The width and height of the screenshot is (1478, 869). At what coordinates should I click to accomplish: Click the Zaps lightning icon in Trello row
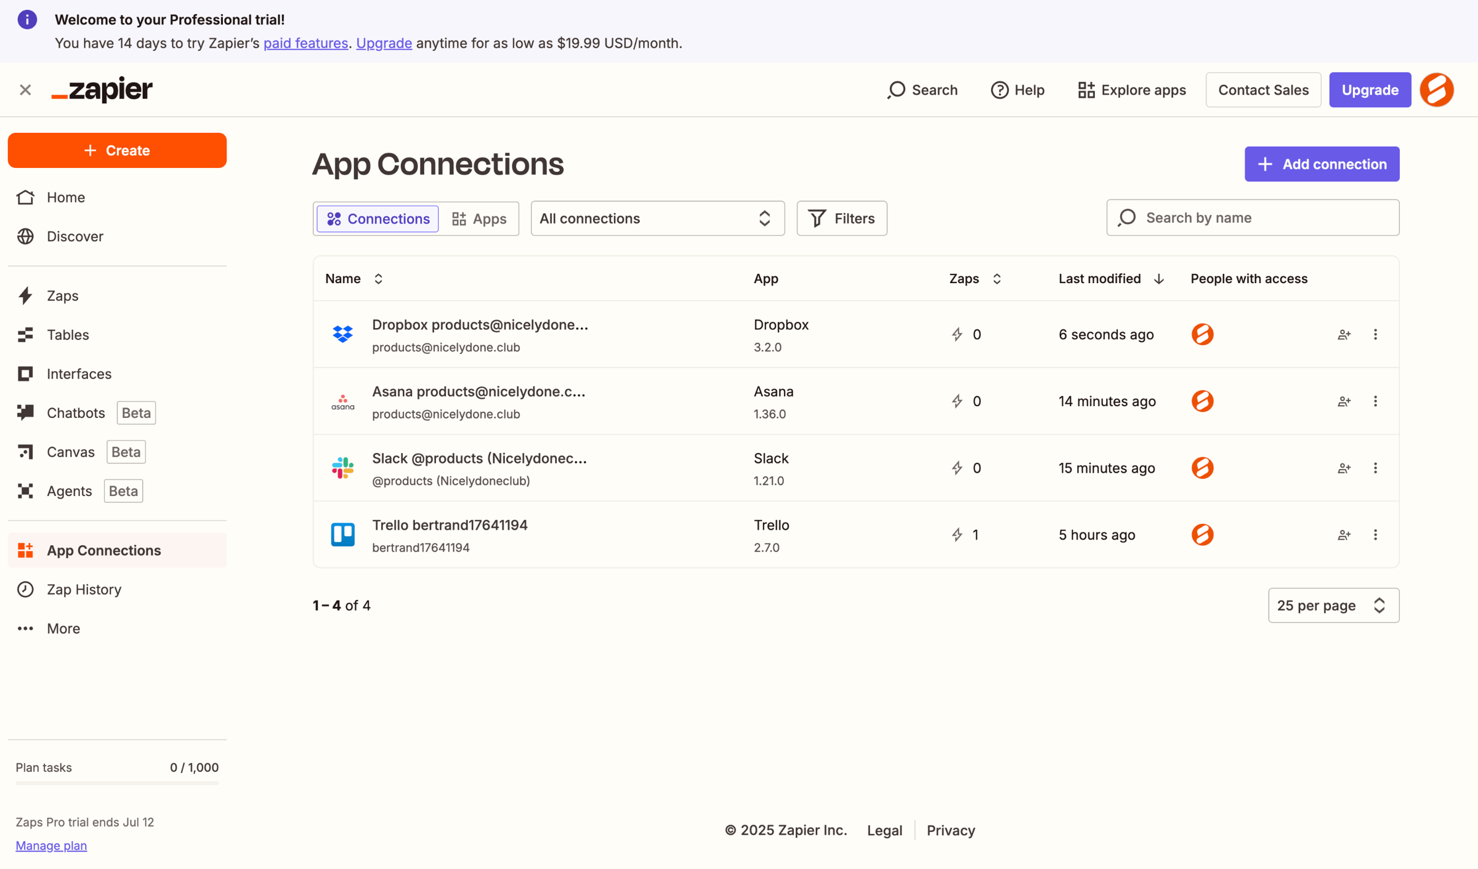point(957,534)
